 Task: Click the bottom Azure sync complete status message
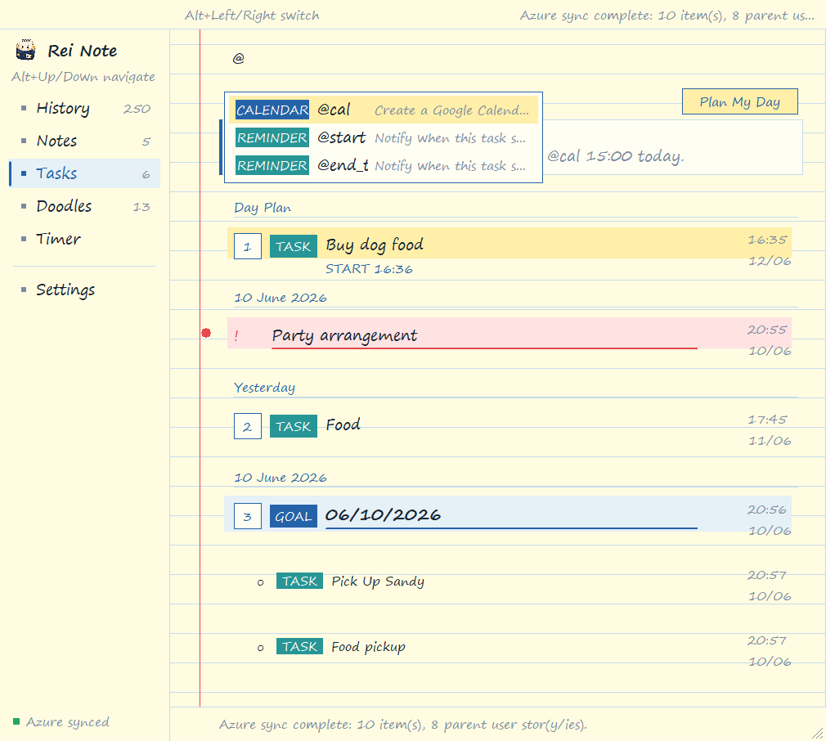point(403,725)
